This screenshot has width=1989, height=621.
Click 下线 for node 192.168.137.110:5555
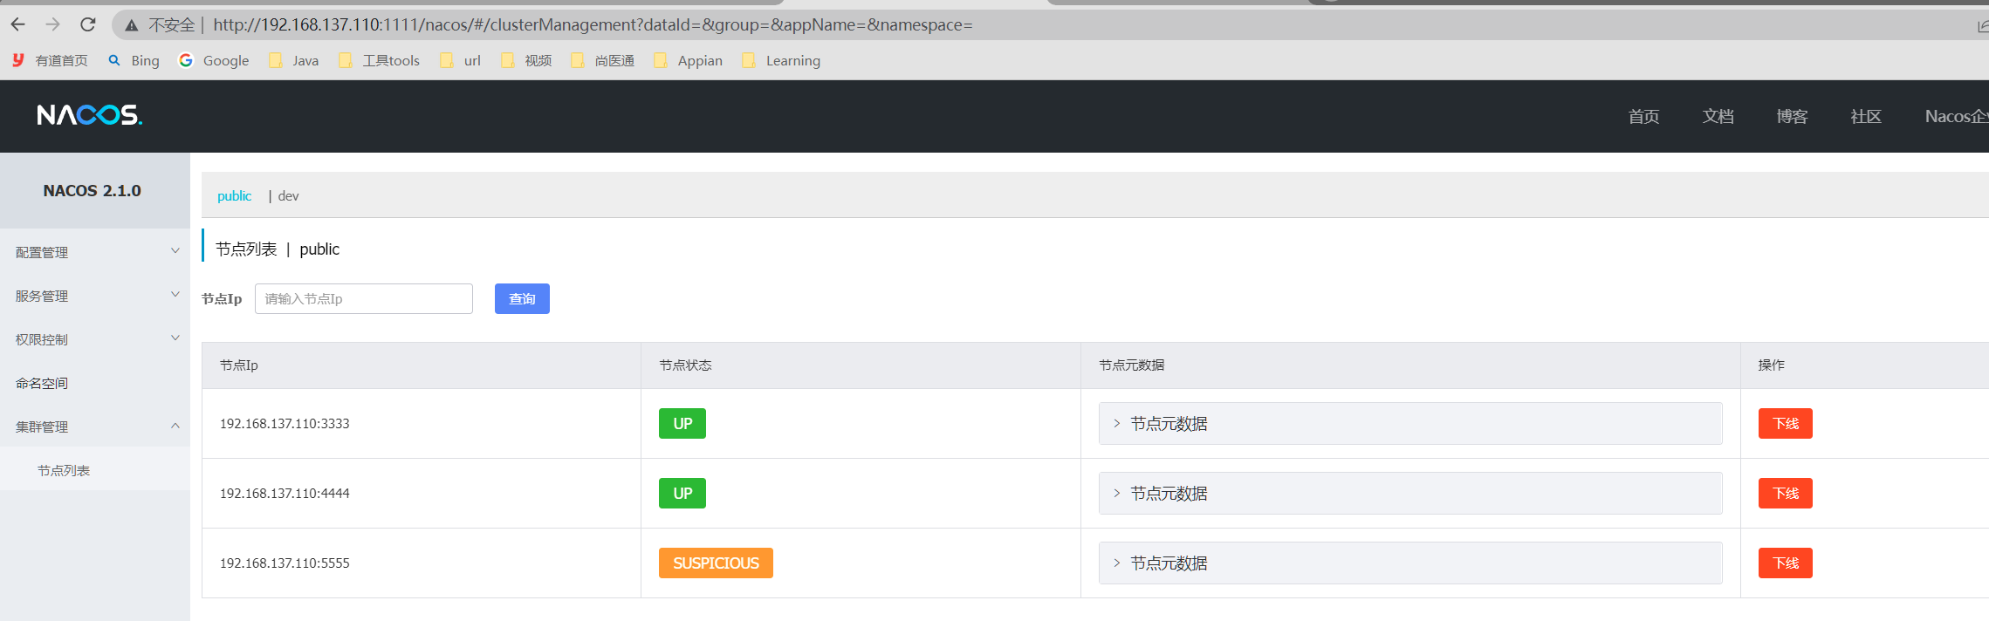[x=1785, y=563]
